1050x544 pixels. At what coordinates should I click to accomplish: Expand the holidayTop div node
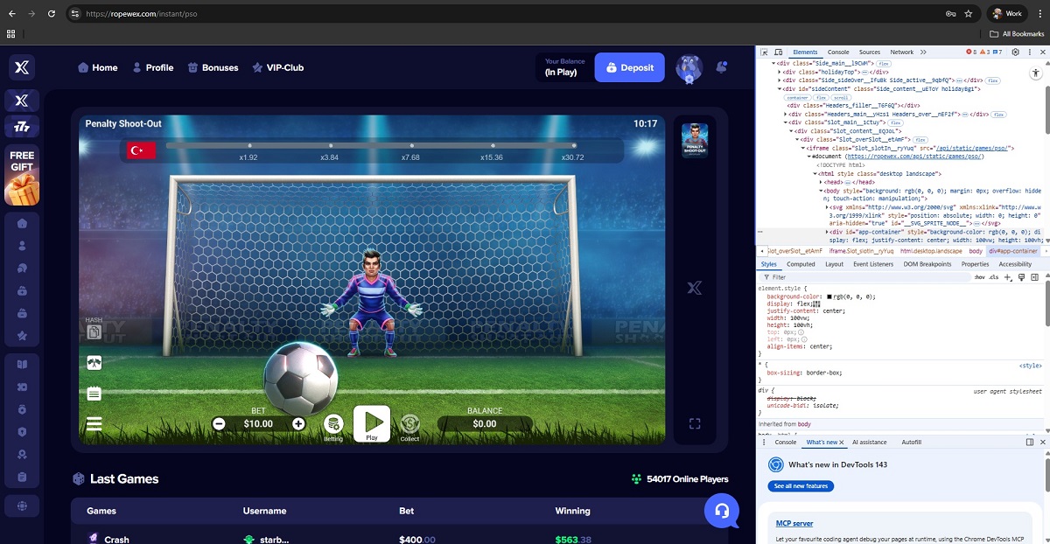coord(780,72)
